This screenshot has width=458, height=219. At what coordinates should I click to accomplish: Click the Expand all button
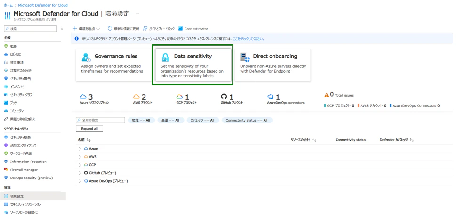[x=89, y=129]
